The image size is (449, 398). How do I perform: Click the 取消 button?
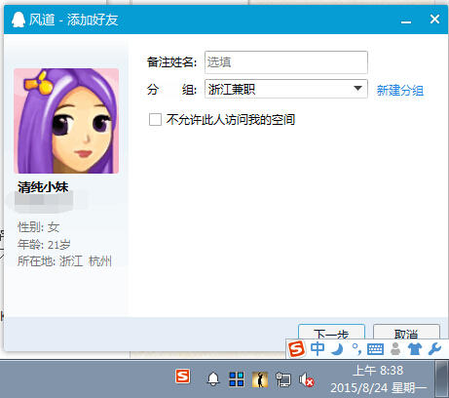406,333
